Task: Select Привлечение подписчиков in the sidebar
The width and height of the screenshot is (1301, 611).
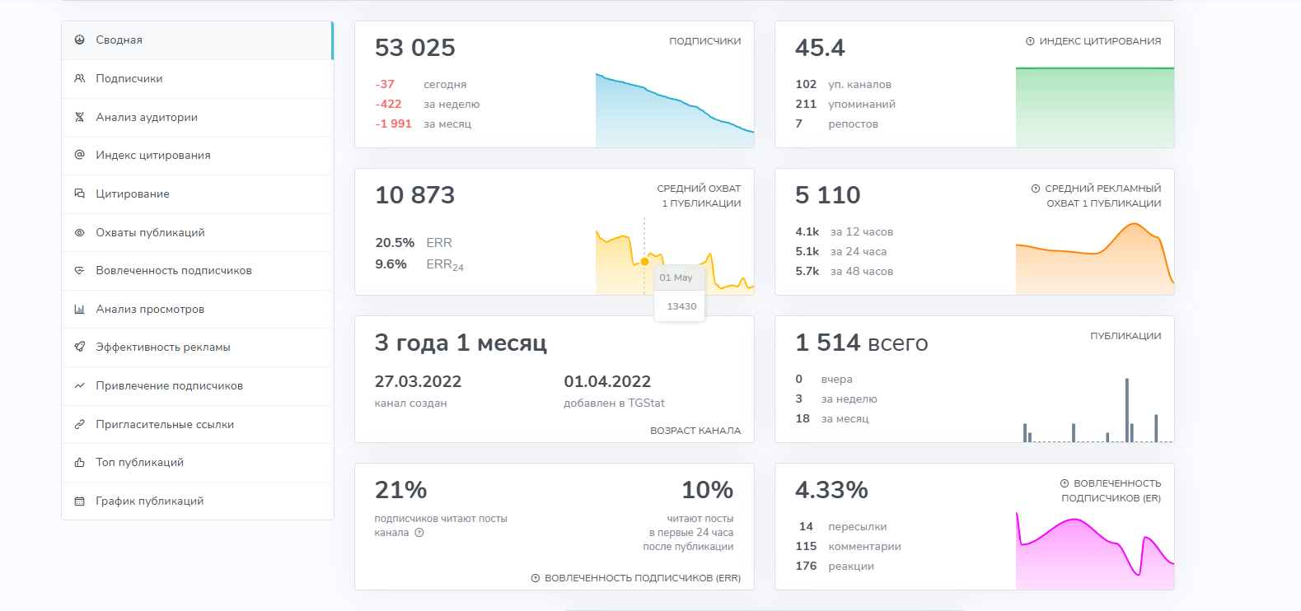Action: [x=169, y=385]
